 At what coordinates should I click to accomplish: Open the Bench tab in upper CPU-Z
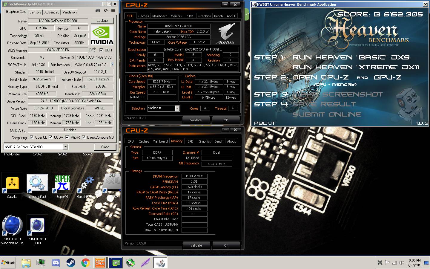click(219, 16)
